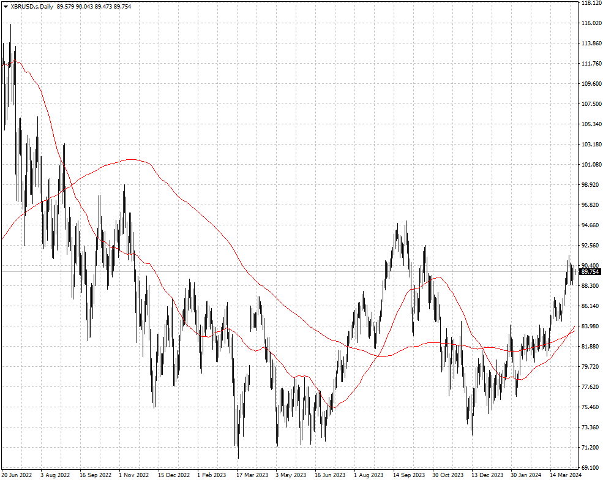The image size is (603, 482).
Task: Select the price scale label 103.180
Action: click(592, 145)
